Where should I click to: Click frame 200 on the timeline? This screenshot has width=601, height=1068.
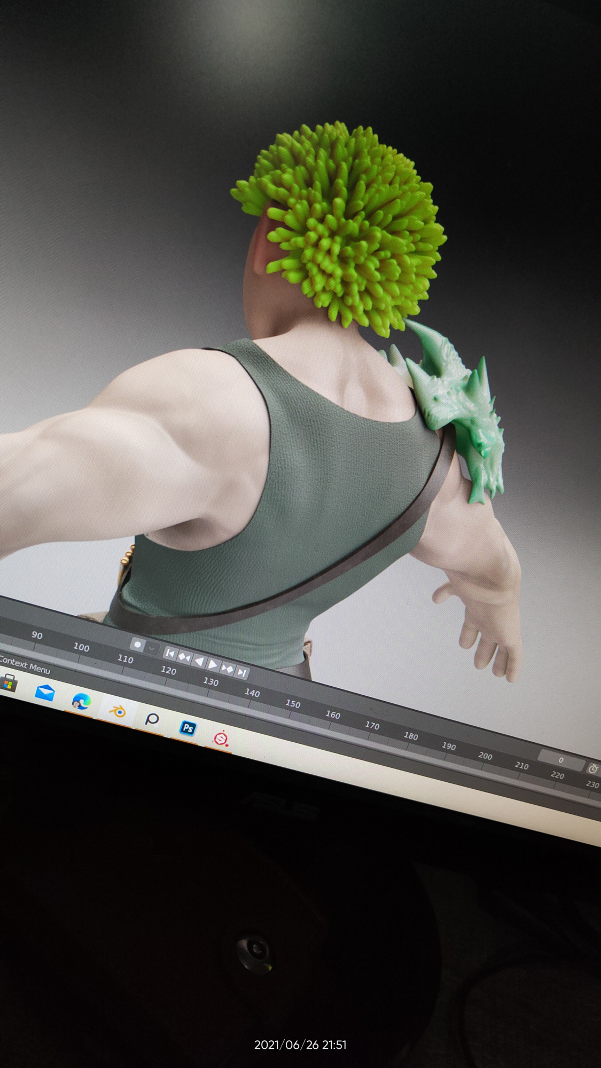pos(485,756)
